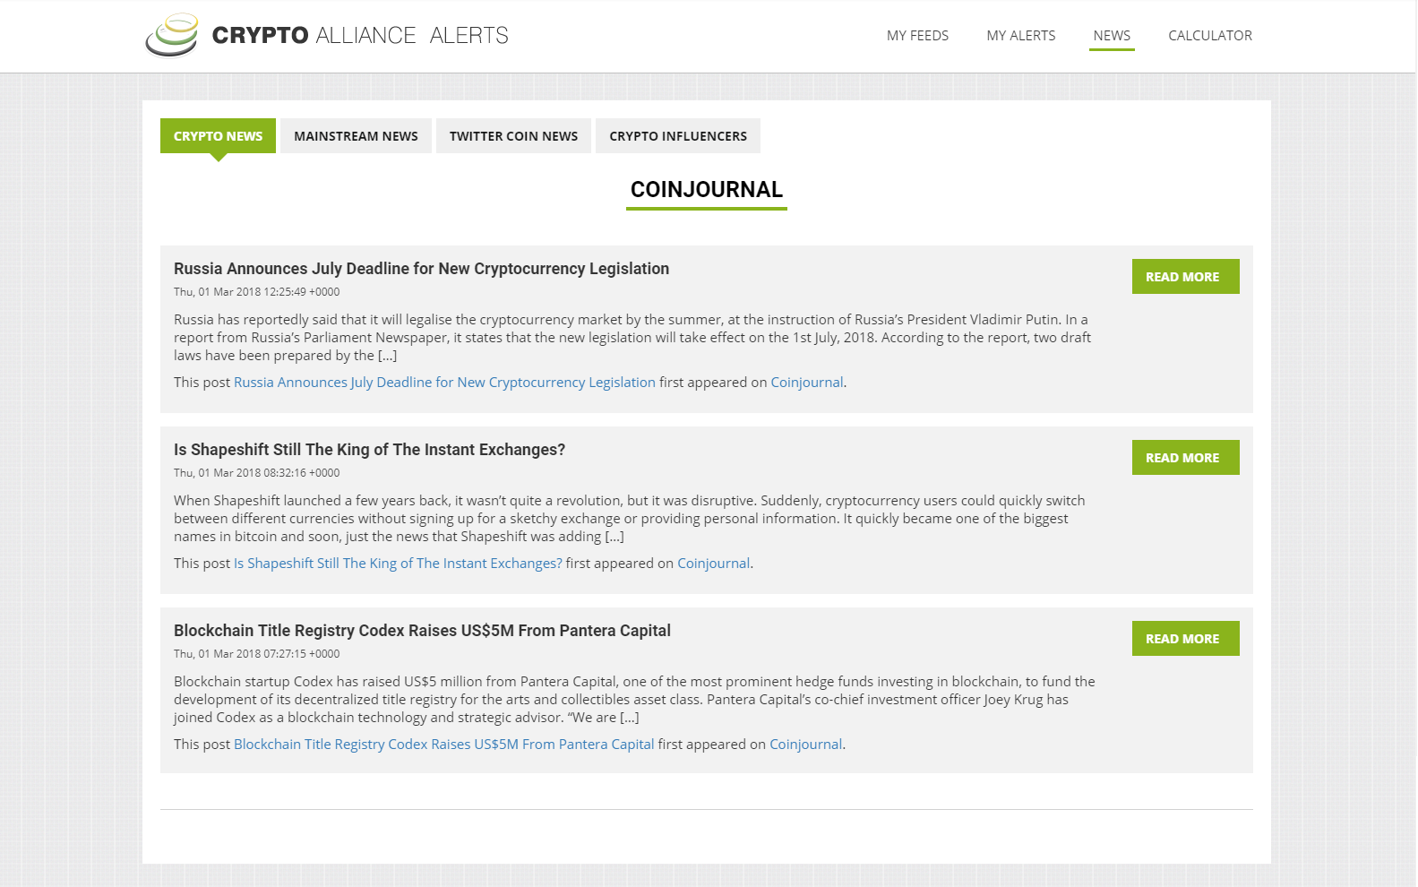Screen dimensions: 1418x887
Task: Follow the blue Blockchain Title Registry Codex link
Action: (443, 745)
